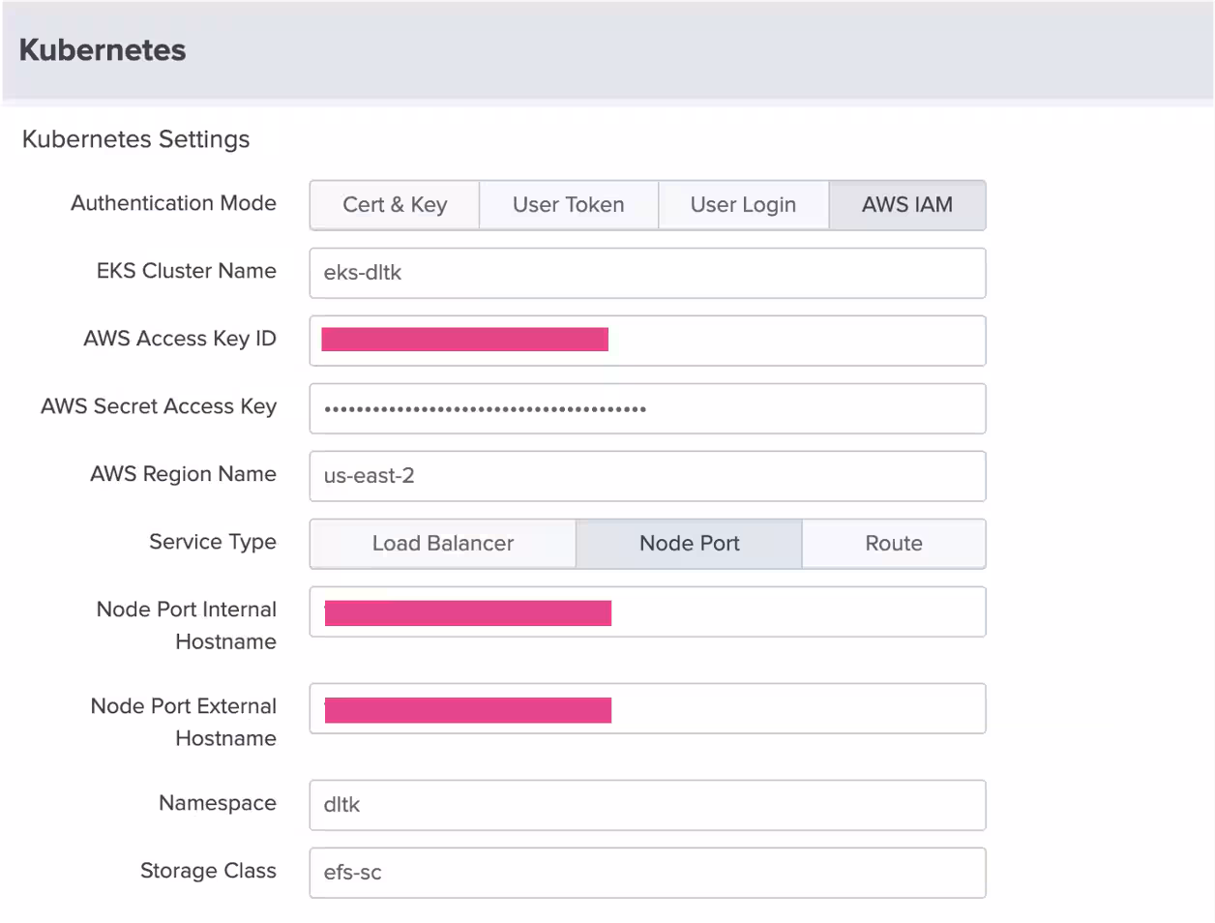This screenshot has width=1215, height=923.
Task: Select Cert & Key authentication mode
Action: (395, 205)
